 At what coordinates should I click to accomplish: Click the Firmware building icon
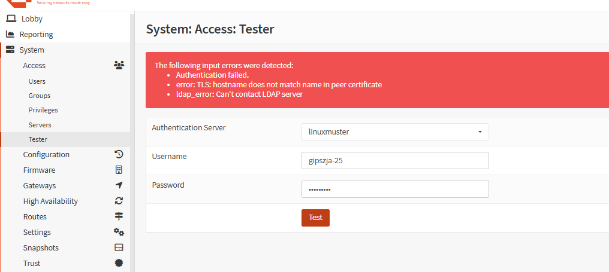coord(119,170)
